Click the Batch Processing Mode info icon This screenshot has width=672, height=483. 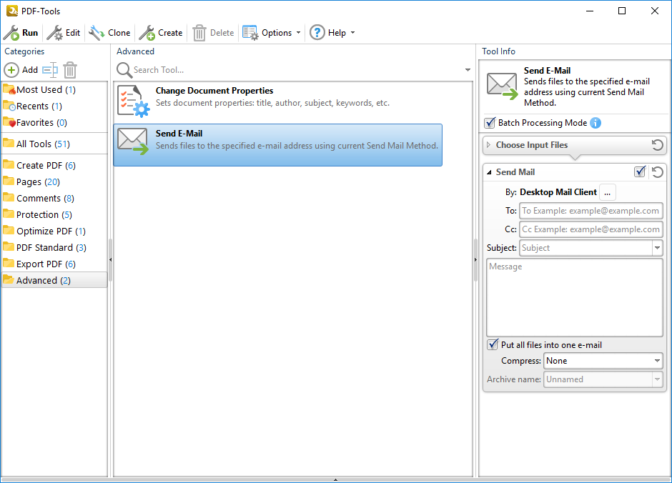tap(596, 123)
